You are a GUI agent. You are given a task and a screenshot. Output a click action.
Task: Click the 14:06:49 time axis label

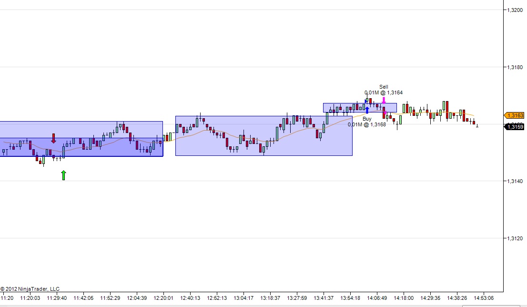tap(377, 298)
